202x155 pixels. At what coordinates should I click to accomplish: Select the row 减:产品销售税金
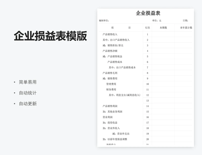(145, 56)
